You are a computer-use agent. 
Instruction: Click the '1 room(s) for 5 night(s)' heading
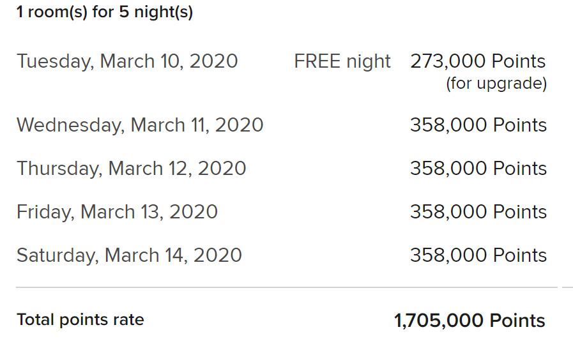pyautogui.click(x=105, y=12)
